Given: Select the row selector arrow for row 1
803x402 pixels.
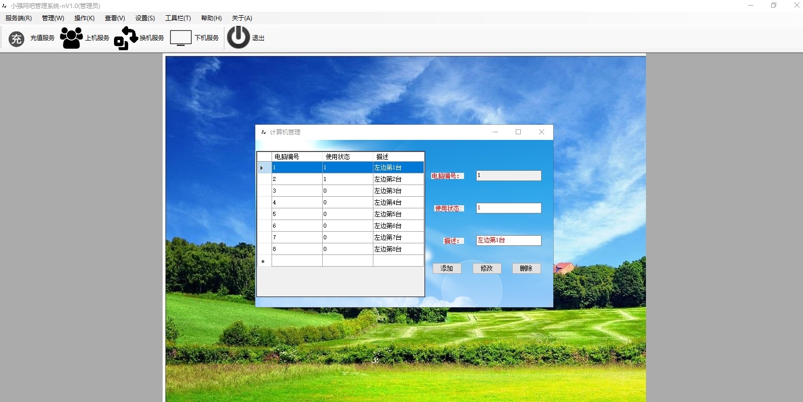Looking at the screenshot, I should 262,168.
